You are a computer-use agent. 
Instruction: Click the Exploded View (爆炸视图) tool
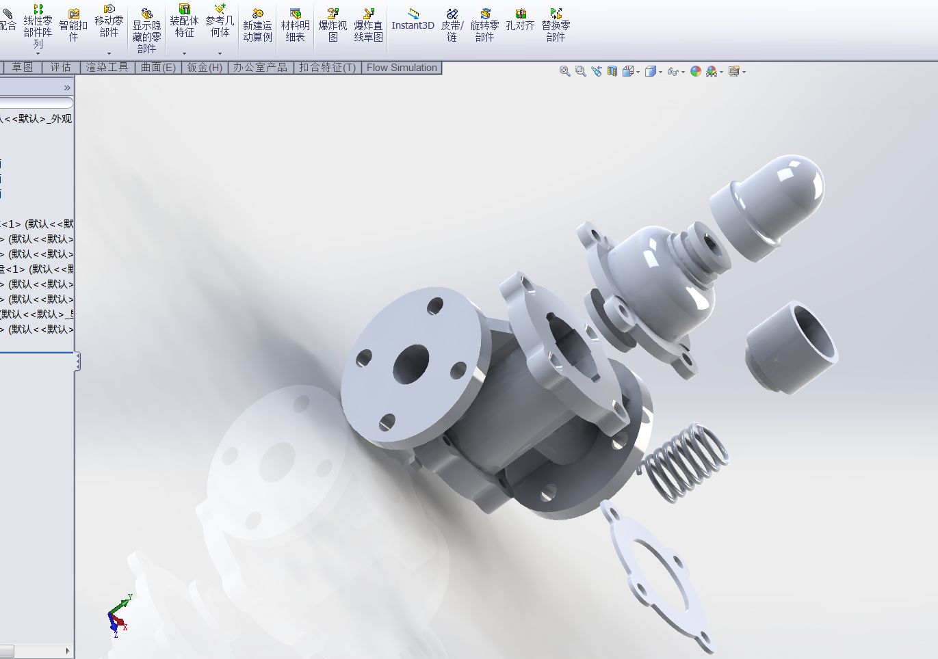point(333,25)
